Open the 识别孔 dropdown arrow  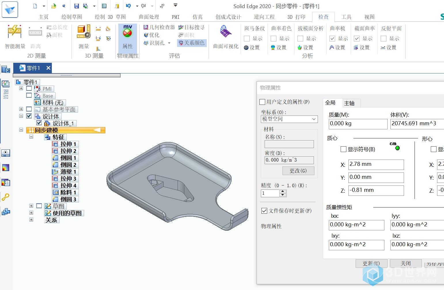point(169,43)
